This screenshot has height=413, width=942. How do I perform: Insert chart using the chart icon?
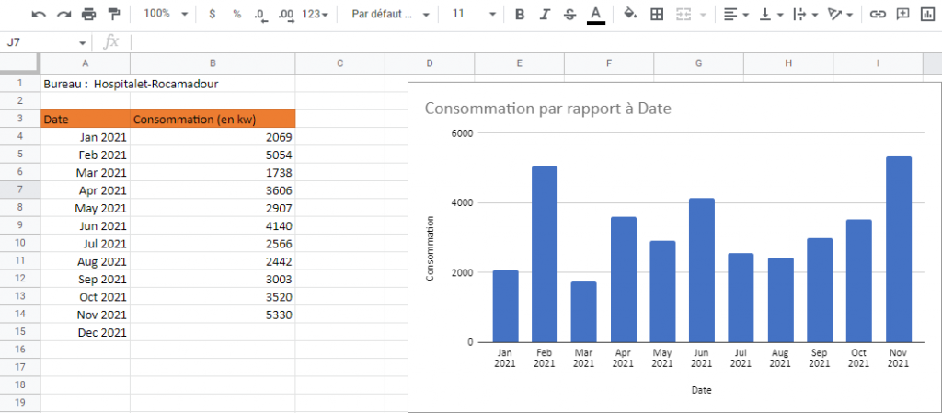click(927, 15)
